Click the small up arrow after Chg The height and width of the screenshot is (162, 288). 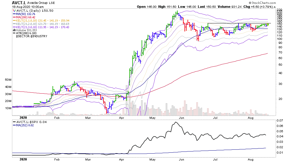pyautogui.click(x=274, y=7)
